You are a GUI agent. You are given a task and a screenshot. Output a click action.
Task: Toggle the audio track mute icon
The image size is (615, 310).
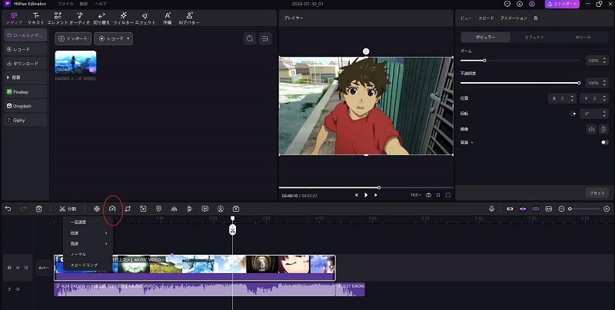[18, 289]
